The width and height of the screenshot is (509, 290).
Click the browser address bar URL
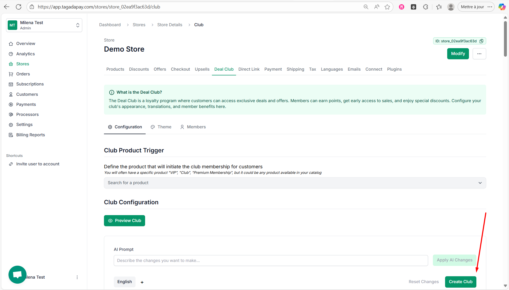(x=99, y=7)
